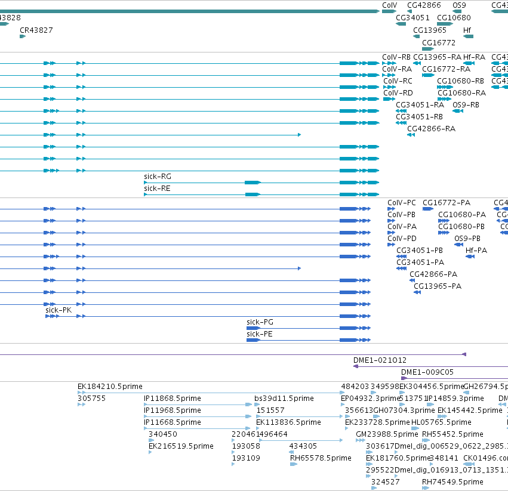Click the ColV-PA protein label
Image resolution: width=508 pixels, height=491 pixels.
point(402,226)
